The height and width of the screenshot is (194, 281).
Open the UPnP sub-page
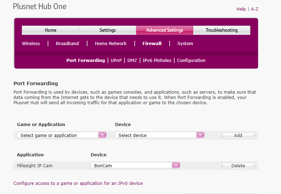(116, 61)
